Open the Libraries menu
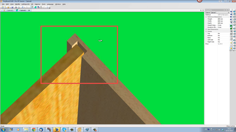Screen dimensions: 236x132 pos(37,4)
